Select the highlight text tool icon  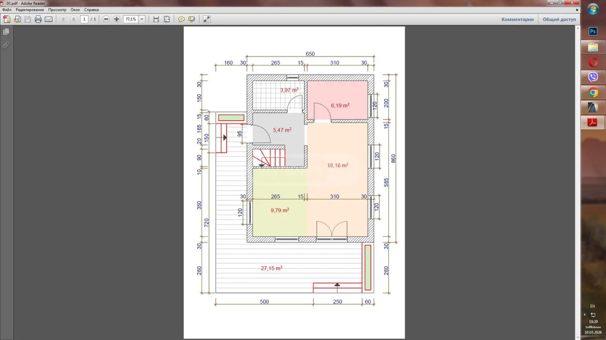tap(192, 19)
